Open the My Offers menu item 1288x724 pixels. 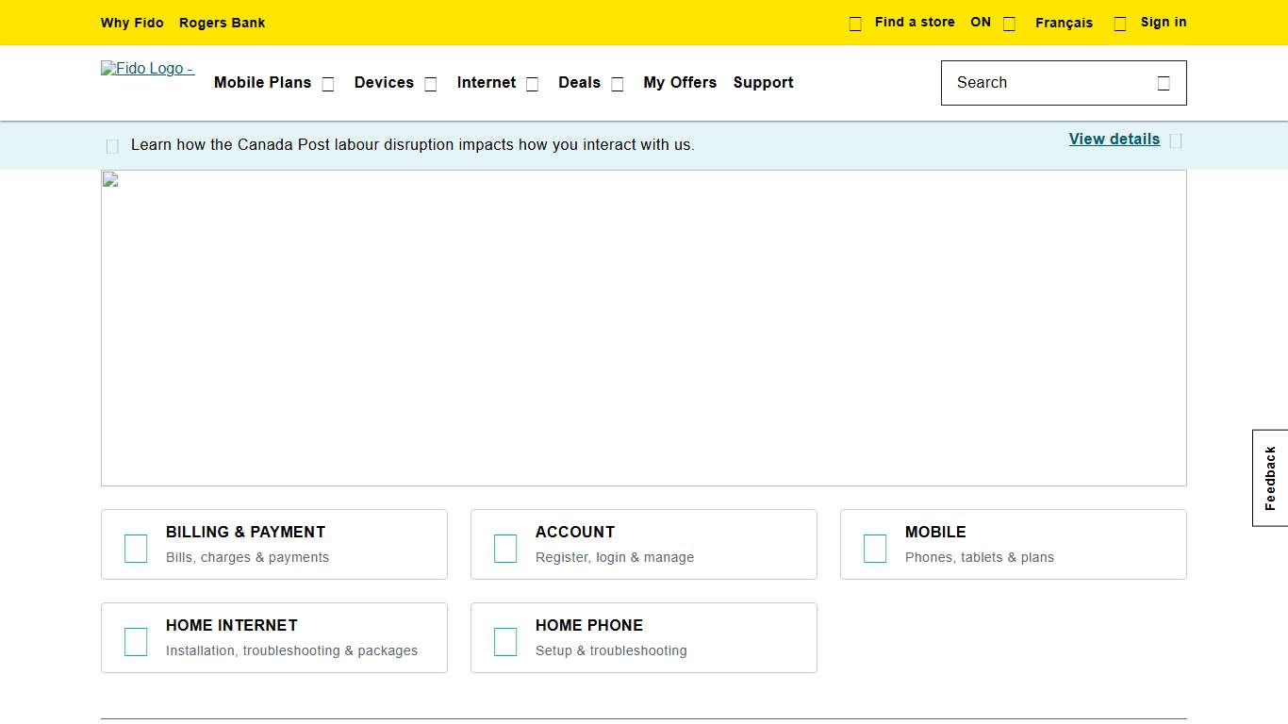(x=680, y=83)
